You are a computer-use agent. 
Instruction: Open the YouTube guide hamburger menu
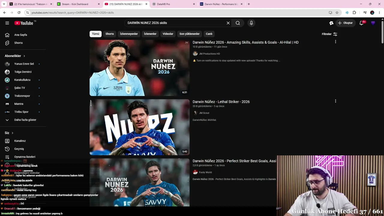7,23
